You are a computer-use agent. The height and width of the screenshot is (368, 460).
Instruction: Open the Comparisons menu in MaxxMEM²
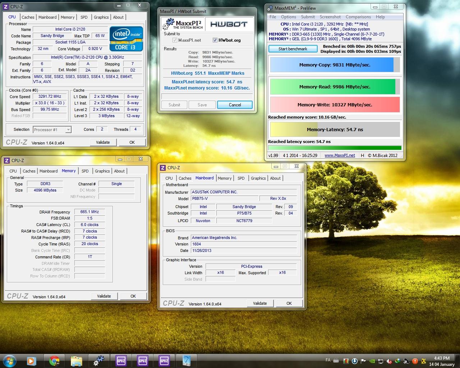(358, 17)
